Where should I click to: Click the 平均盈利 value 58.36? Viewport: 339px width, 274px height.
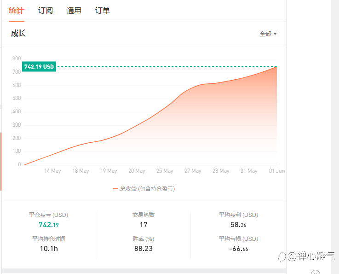(238, 225)
